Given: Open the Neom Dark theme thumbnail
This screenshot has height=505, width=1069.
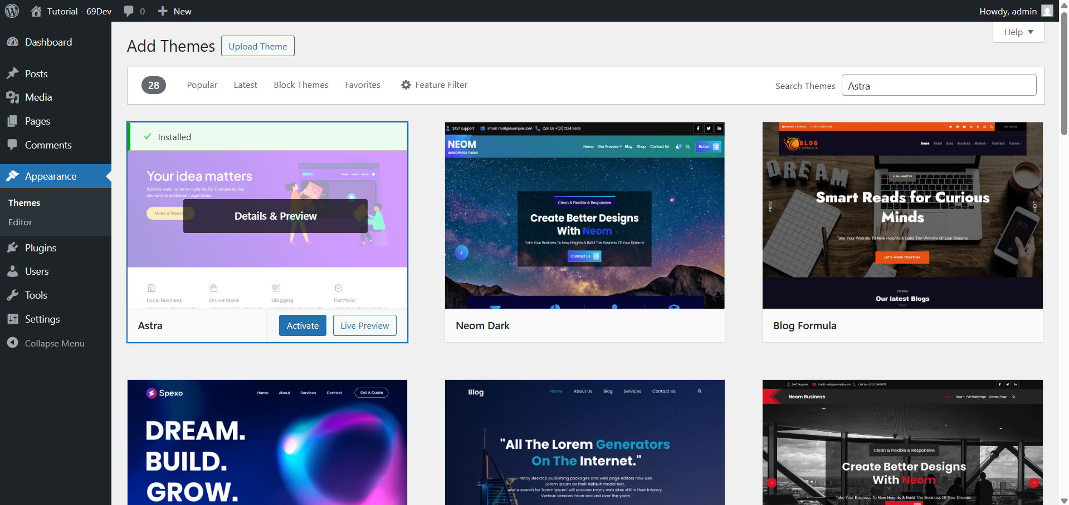Looking at the screenshot, I should pyautogui.click(x=584, y=216).
